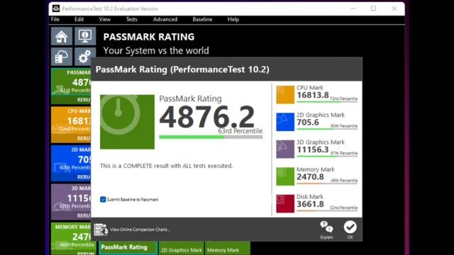Click the purple 3D Graphics Mark icon
Image resolution: width=454 pixels, height=255 pixels.
(x=285, y=149)
